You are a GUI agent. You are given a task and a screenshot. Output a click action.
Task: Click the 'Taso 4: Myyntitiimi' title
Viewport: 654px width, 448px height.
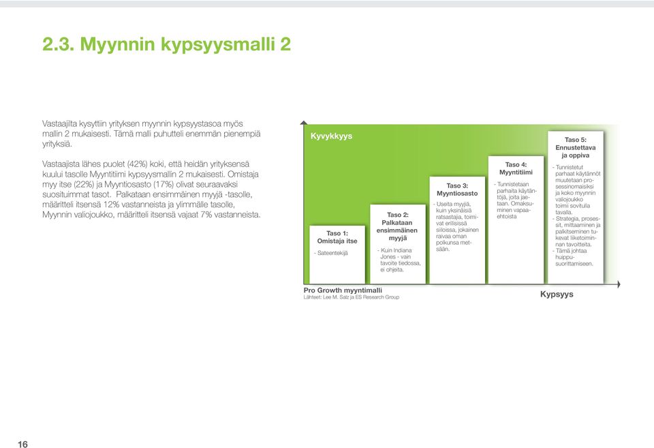516,168
